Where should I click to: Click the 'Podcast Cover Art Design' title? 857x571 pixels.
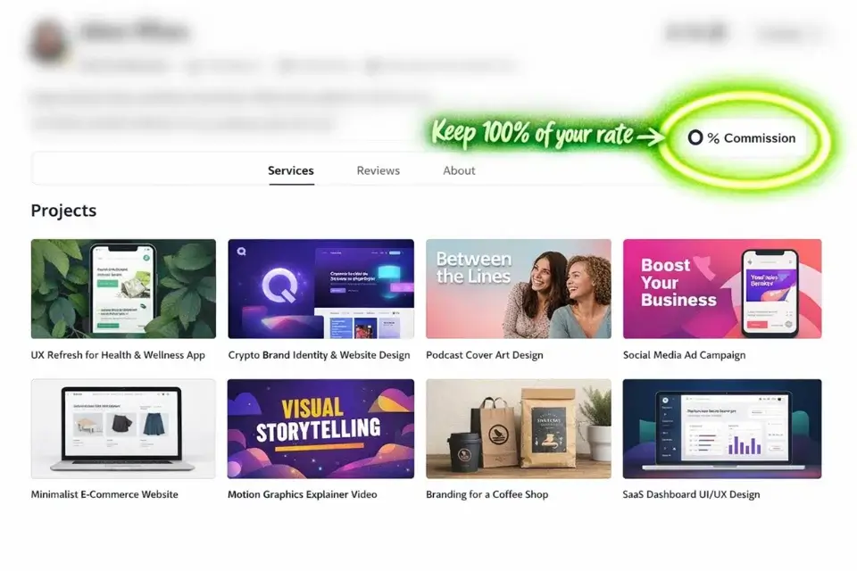coord(485,355)
